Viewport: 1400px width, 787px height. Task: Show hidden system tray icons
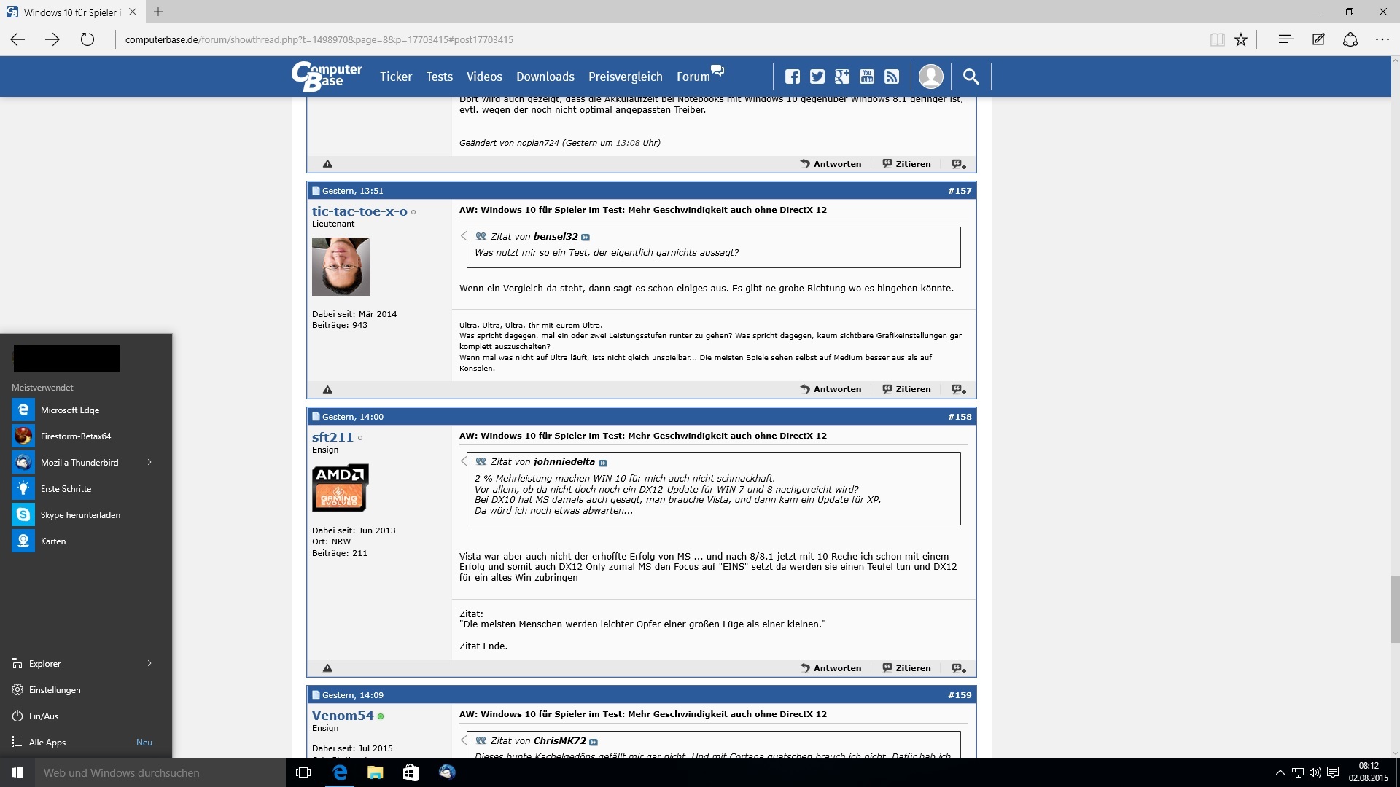[1280, 772]
